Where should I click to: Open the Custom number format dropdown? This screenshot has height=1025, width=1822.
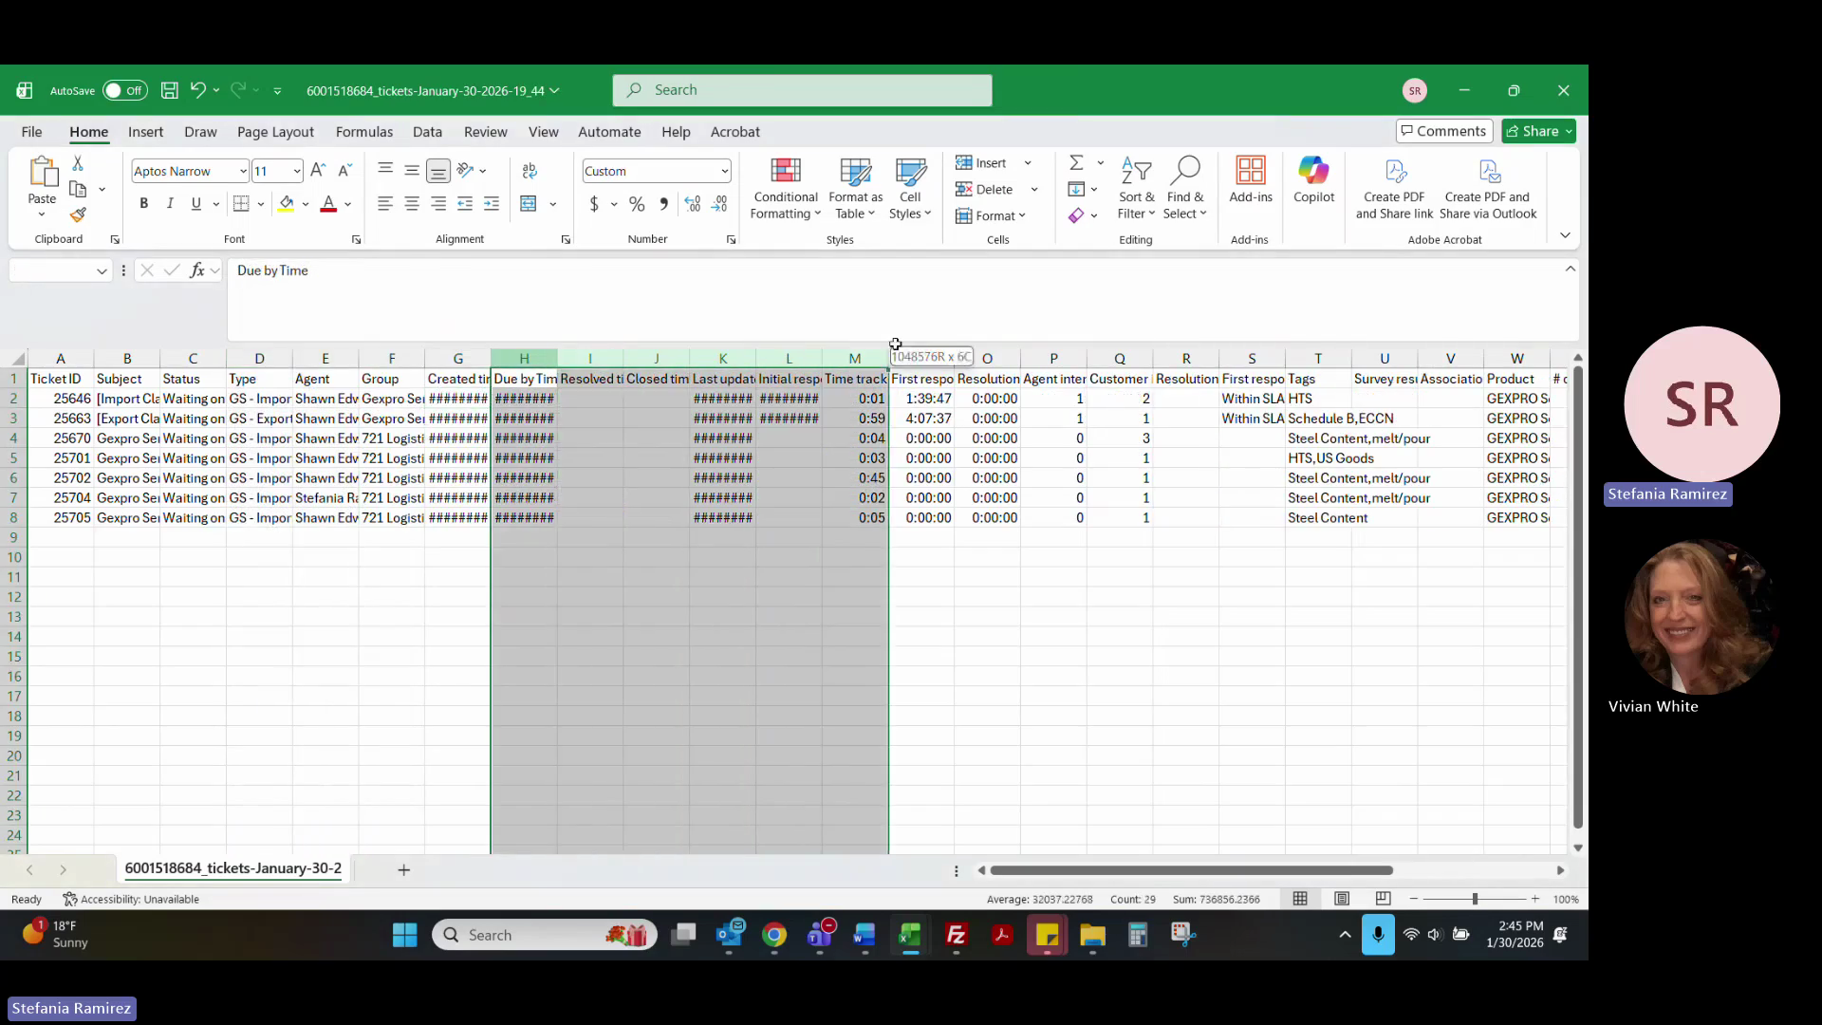(x=724, y=171)
